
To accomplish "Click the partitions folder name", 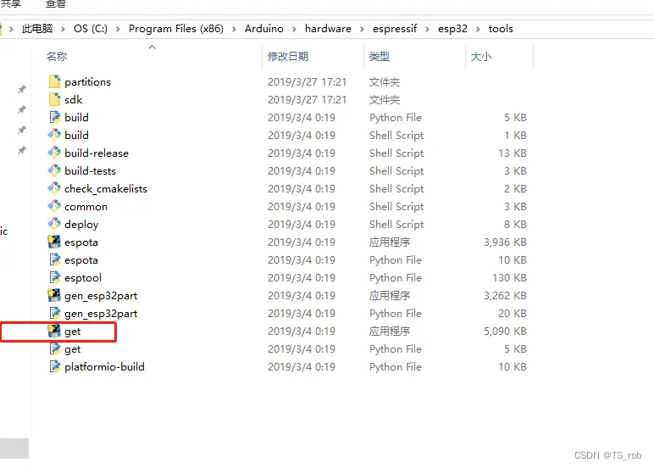I will 87,82.
